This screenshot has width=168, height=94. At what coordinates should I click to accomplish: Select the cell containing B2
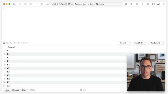click(x=12, y=72)
